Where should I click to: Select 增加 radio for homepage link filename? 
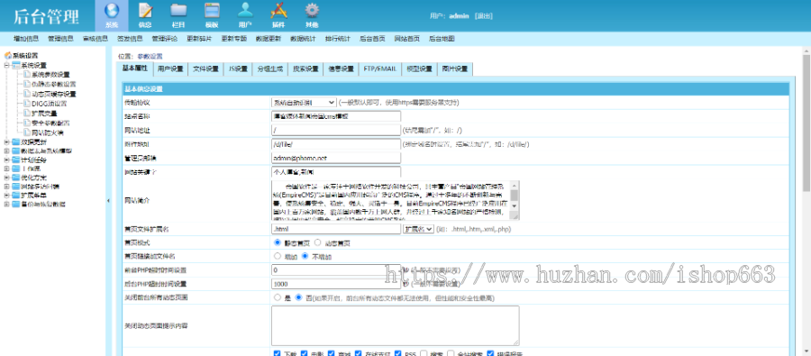pos(278,256)
